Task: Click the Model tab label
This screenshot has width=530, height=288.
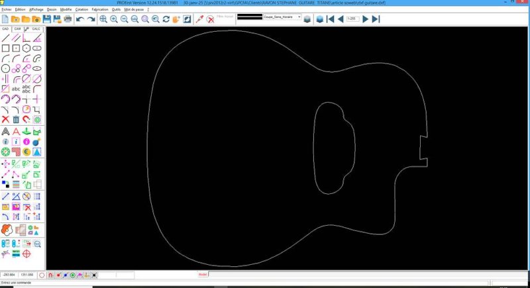Action: [x=203, y=275]
